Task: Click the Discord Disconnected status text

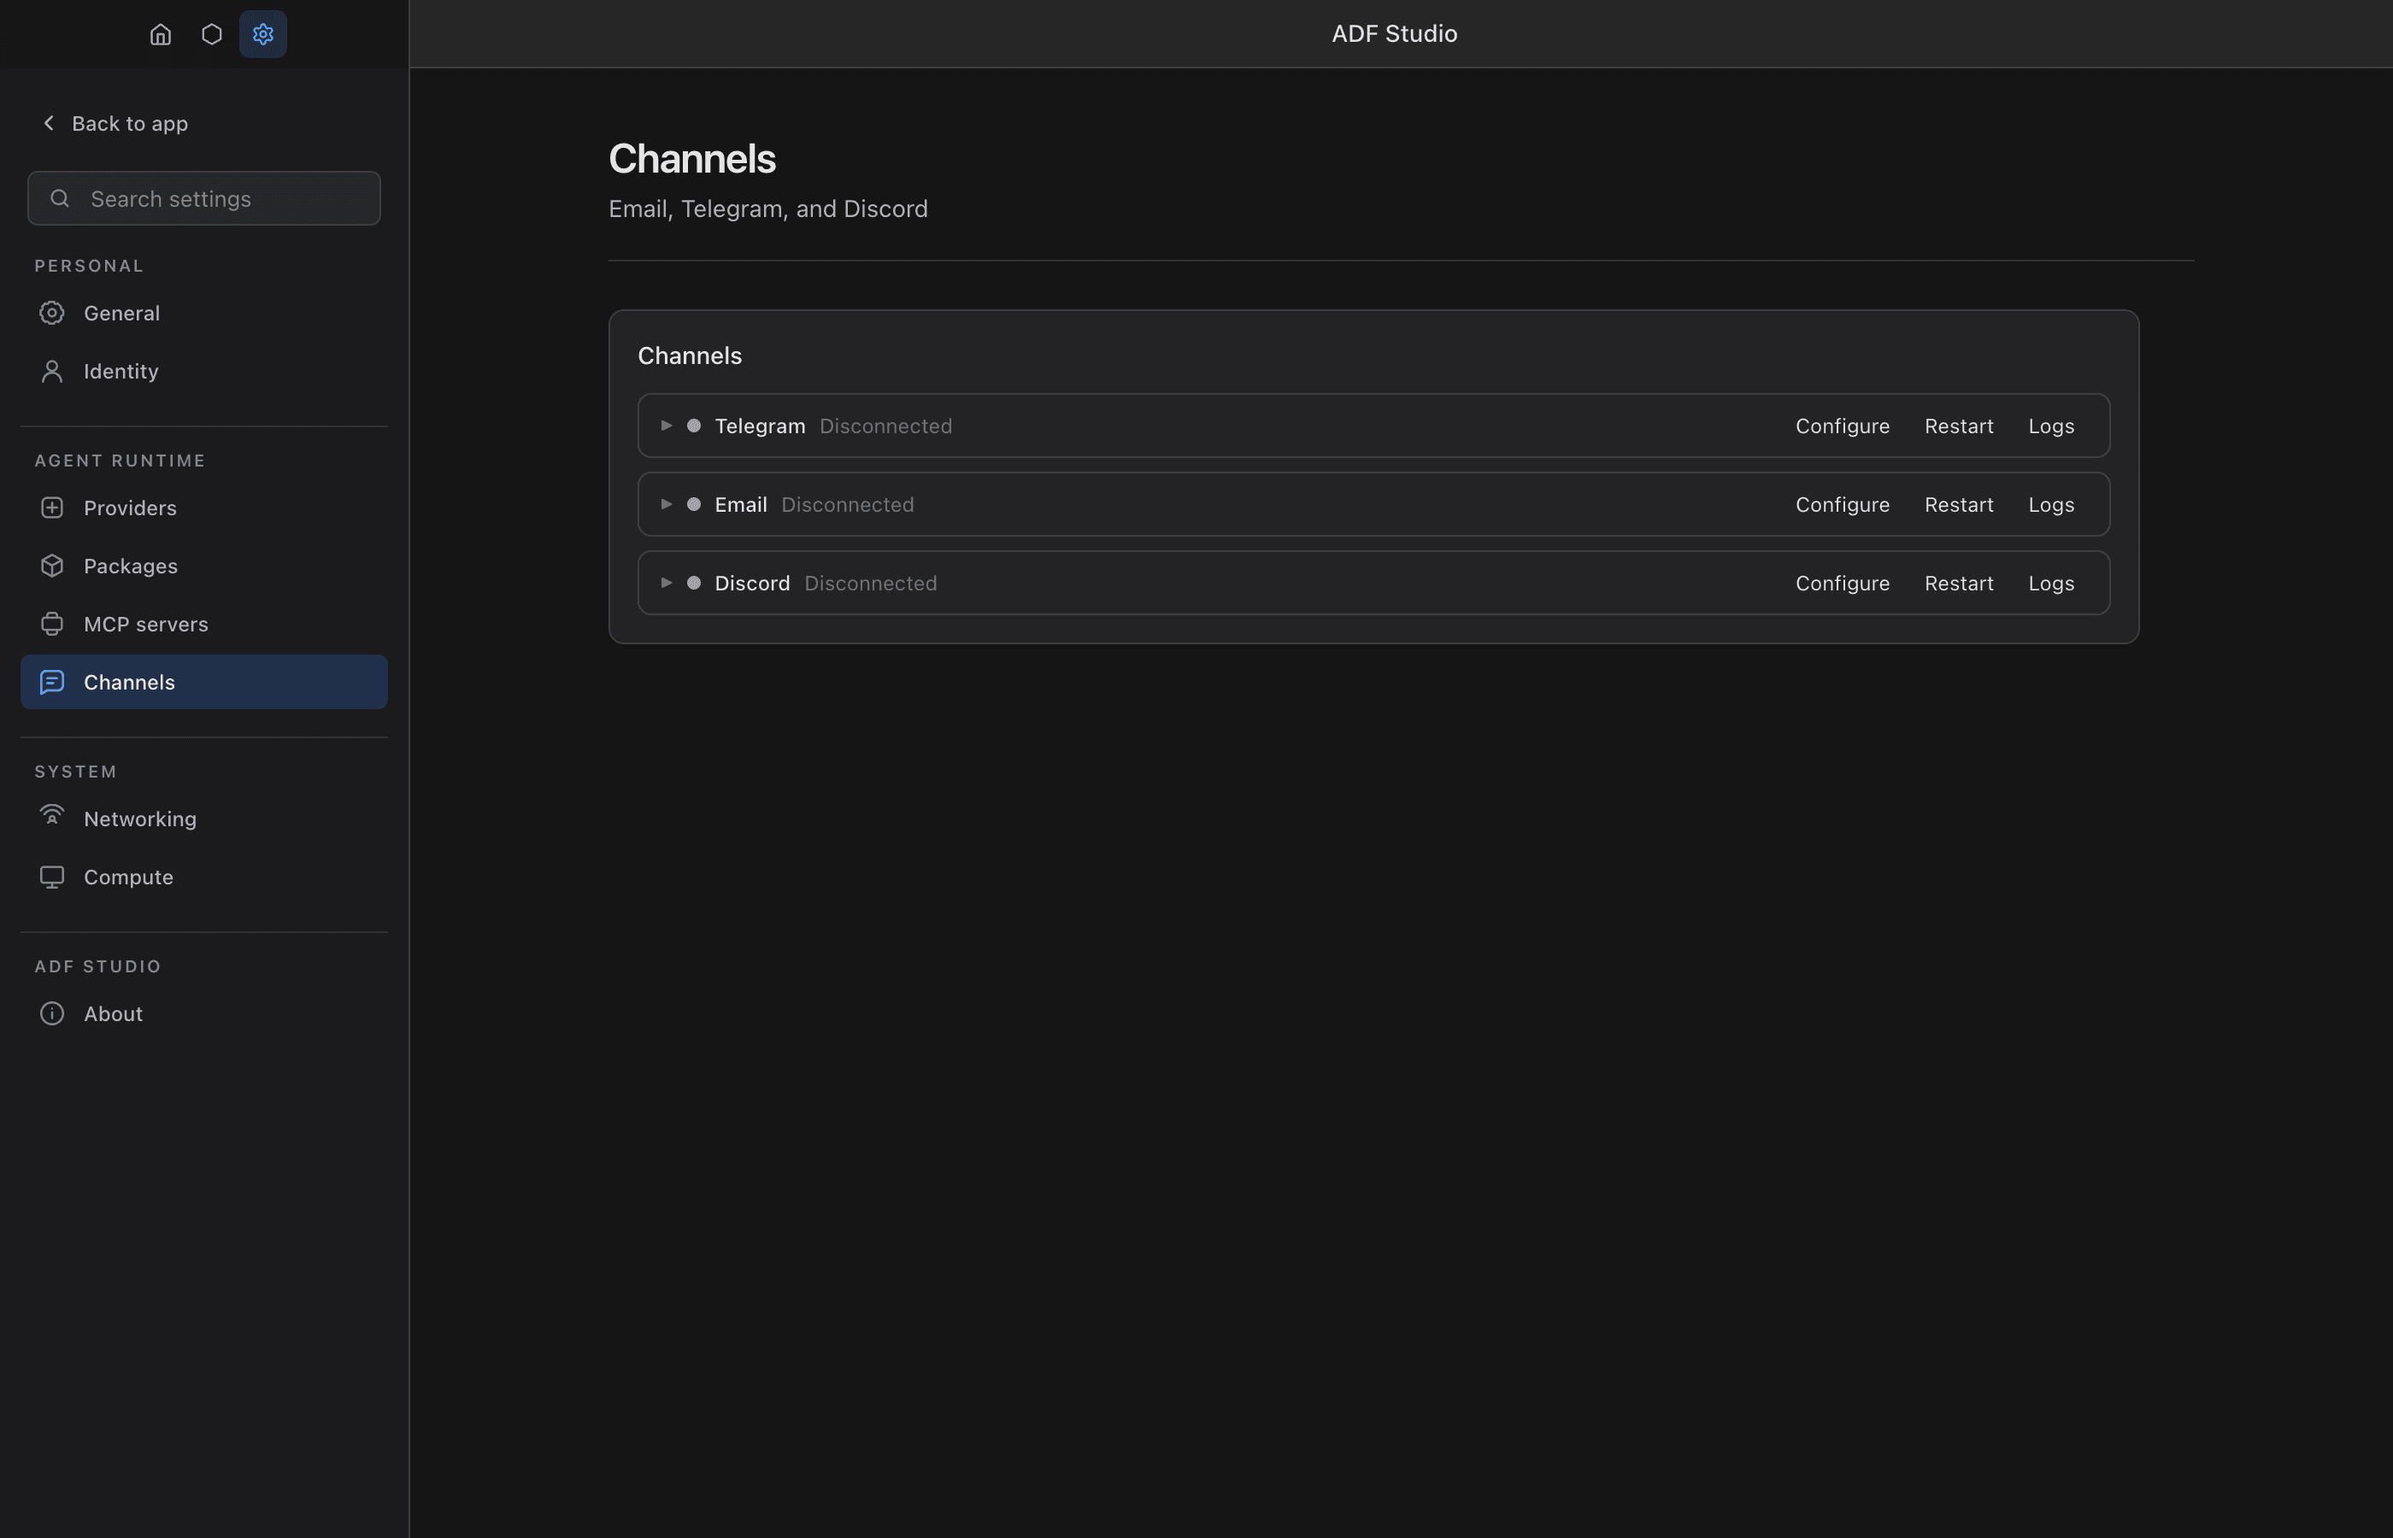Action: point(870,584)
